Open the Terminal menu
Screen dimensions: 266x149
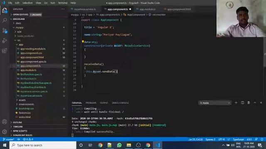tap(63, 3)
